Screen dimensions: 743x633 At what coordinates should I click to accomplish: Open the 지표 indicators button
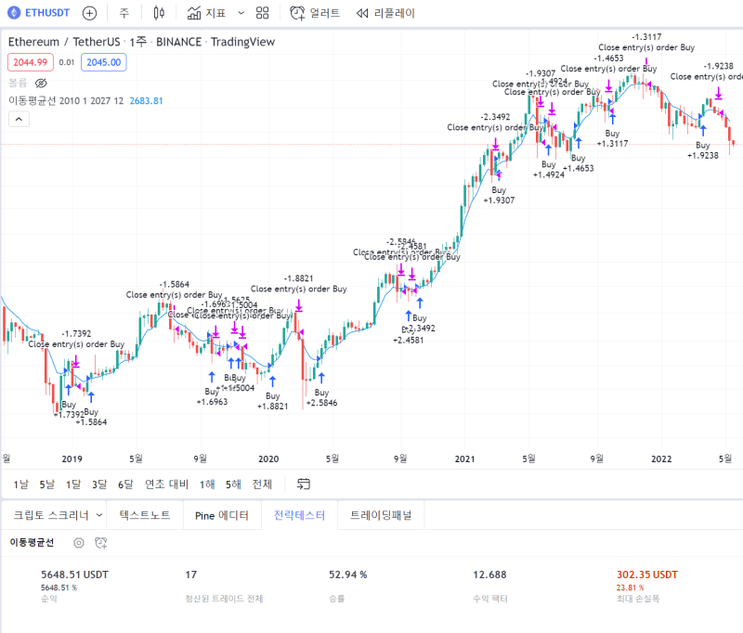[x=206, y=13]
